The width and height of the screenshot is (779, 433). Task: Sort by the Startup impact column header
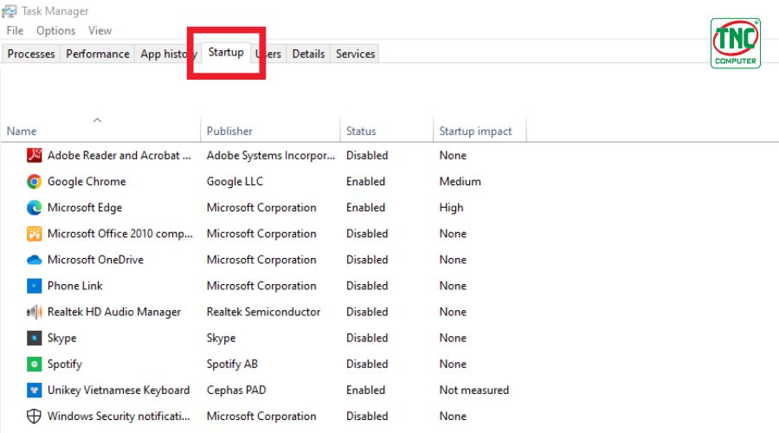[480, 132]
